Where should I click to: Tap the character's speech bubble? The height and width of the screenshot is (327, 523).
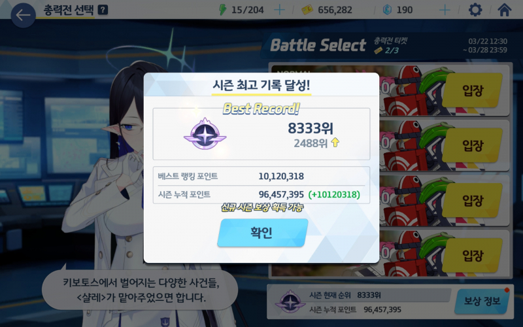coord(140,290)
